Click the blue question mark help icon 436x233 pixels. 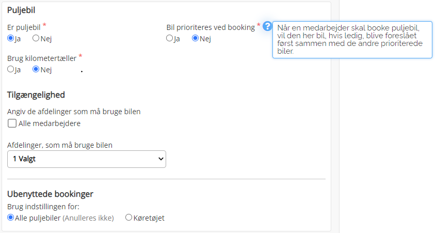267,26
